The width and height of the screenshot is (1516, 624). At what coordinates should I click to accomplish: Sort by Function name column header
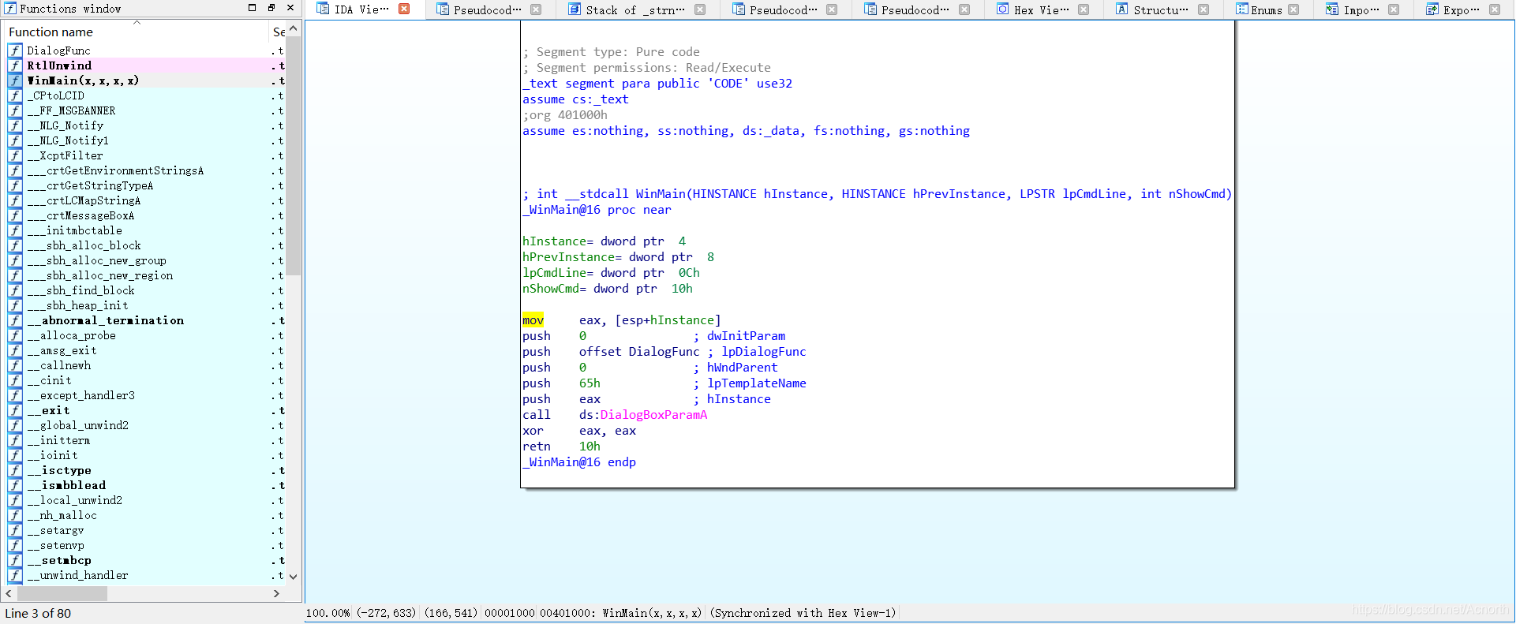136,32
